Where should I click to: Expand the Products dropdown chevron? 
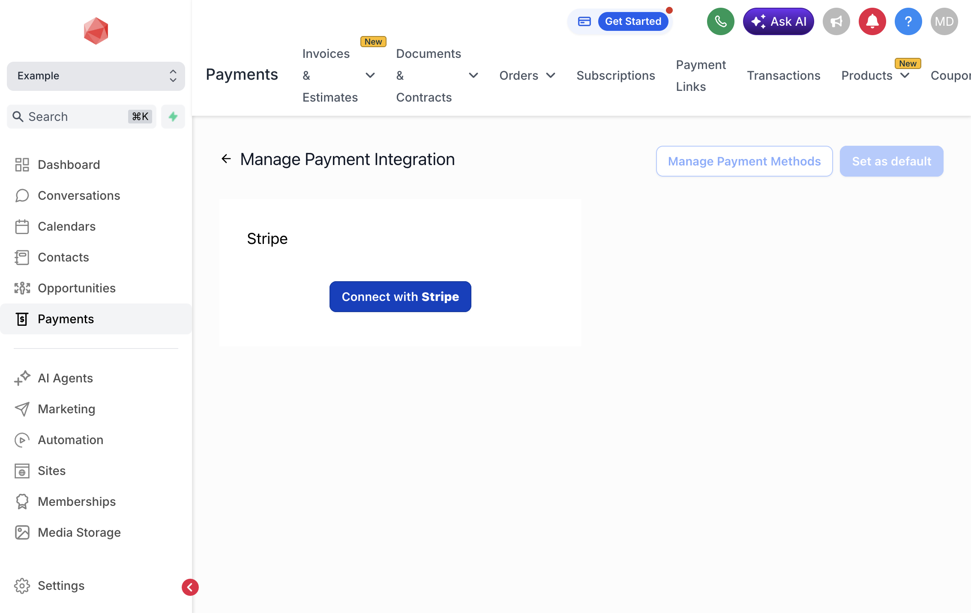pos(905,75)
